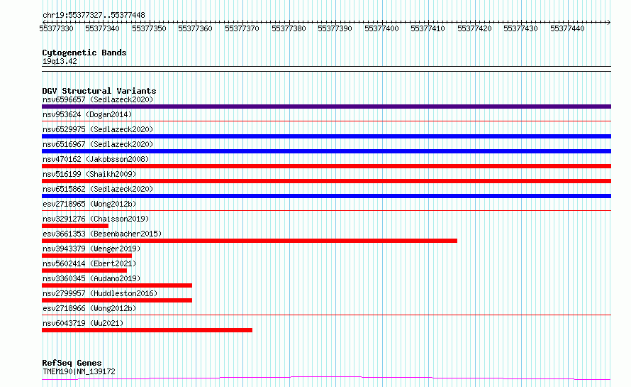Image resolution: width=631 pixels, height=387 pixels.
Task: Select the Cytogenetic Bands track title
Action: (x=84, y=53)
